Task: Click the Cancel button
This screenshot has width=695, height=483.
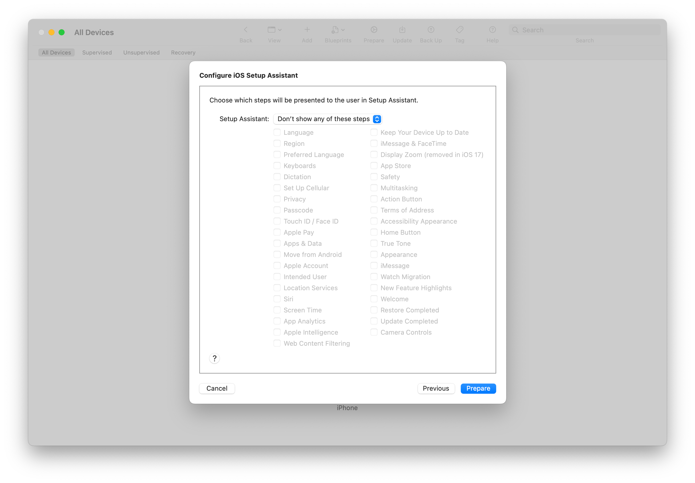Action: [x=217, y=388]
